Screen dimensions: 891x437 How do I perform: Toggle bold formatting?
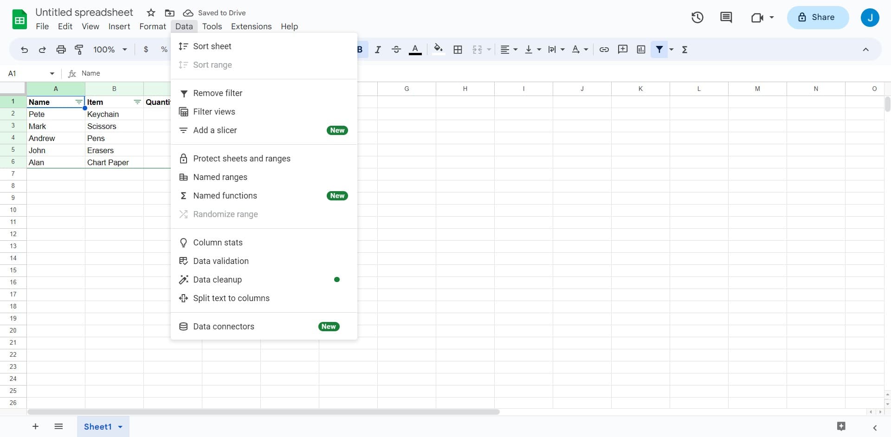pyautogui.click(x=360, y=49)
